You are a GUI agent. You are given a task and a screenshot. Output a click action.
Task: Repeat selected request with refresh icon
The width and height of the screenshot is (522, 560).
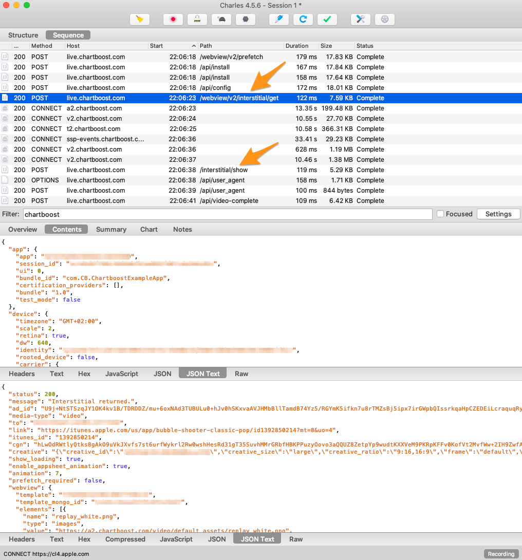303,20
